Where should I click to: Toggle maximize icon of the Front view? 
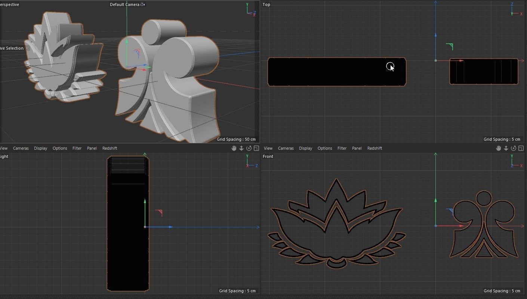(521, 148)
